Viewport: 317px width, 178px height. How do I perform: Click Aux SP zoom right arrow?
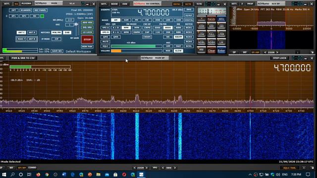(x=277, y=52)
